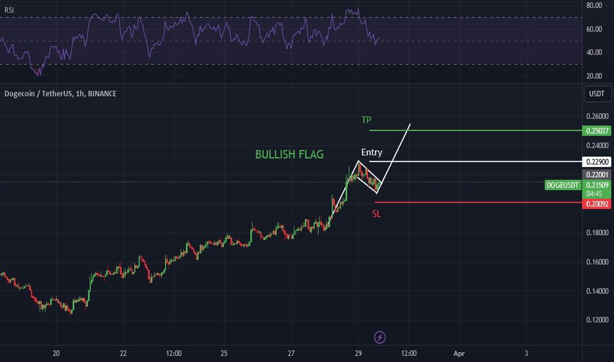Click the green TP price label 0.25037
614x362 pixels.
tap(597, 130)
